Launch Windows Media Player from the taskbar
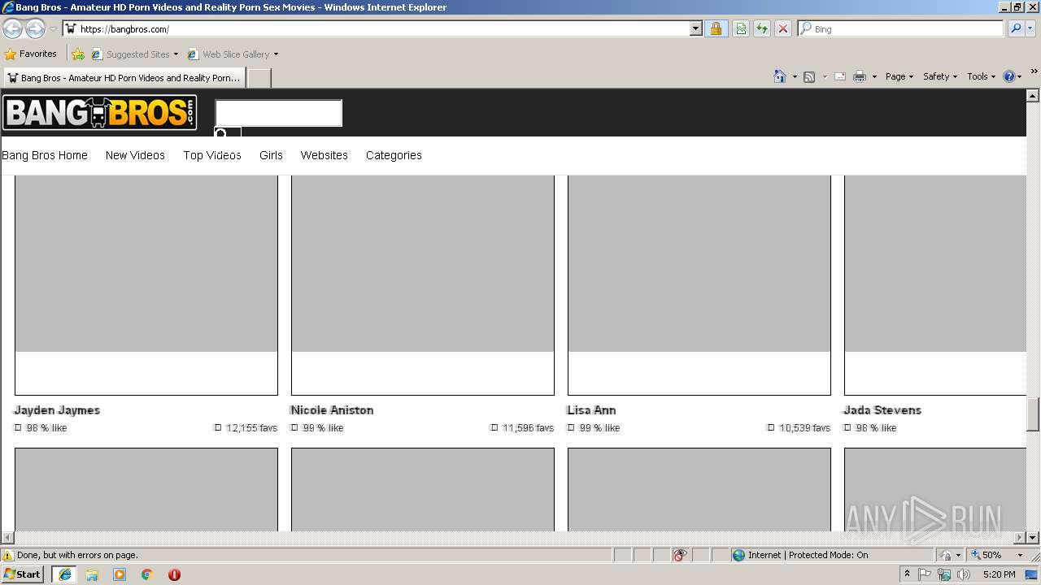This screenshot has width=1041, height=585. pos(120,574)
